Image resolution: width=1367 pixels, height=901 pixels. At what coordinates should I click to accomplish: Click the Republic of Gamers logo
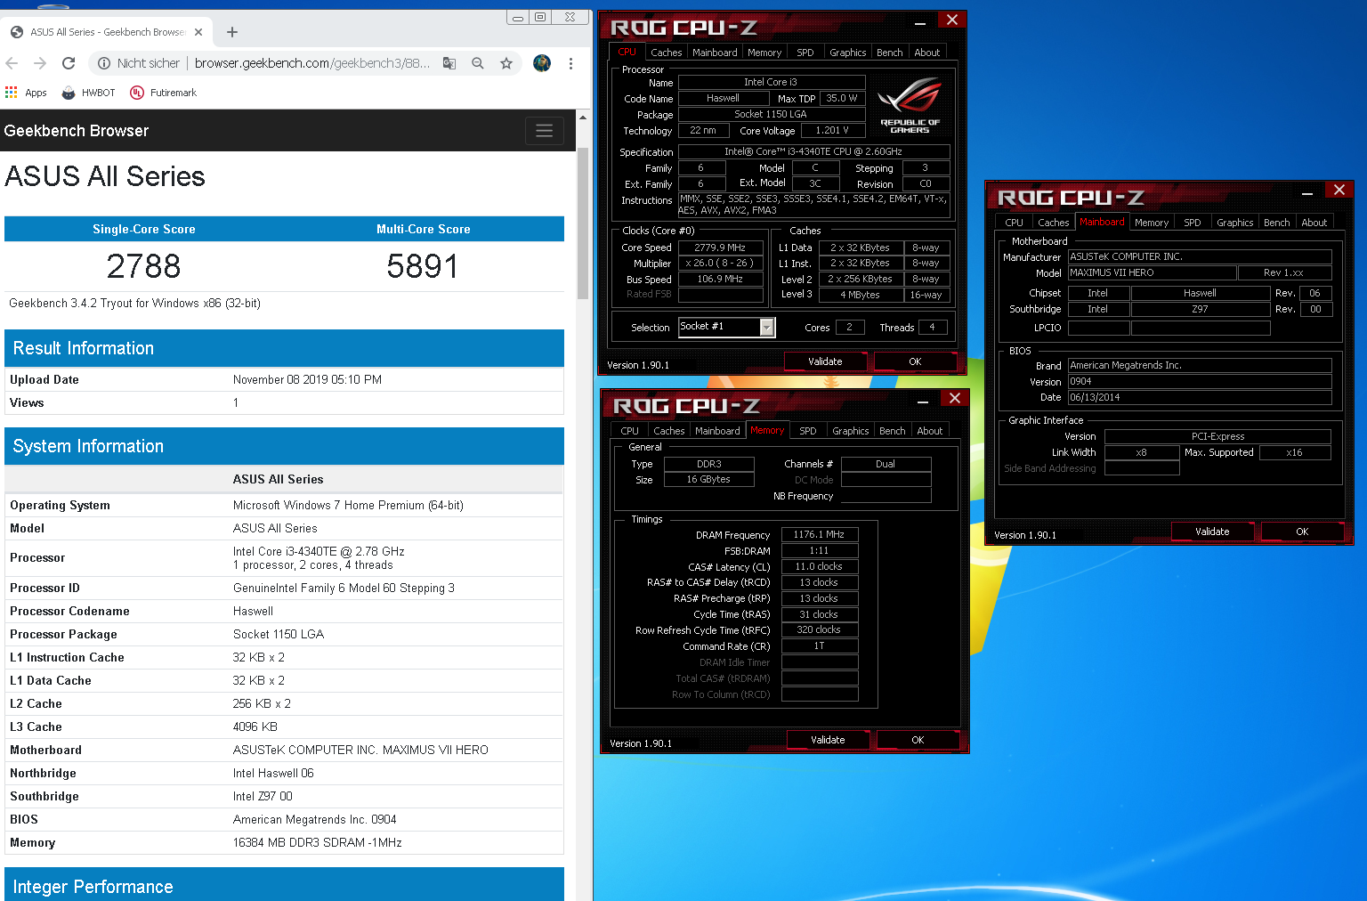(910, 106)
